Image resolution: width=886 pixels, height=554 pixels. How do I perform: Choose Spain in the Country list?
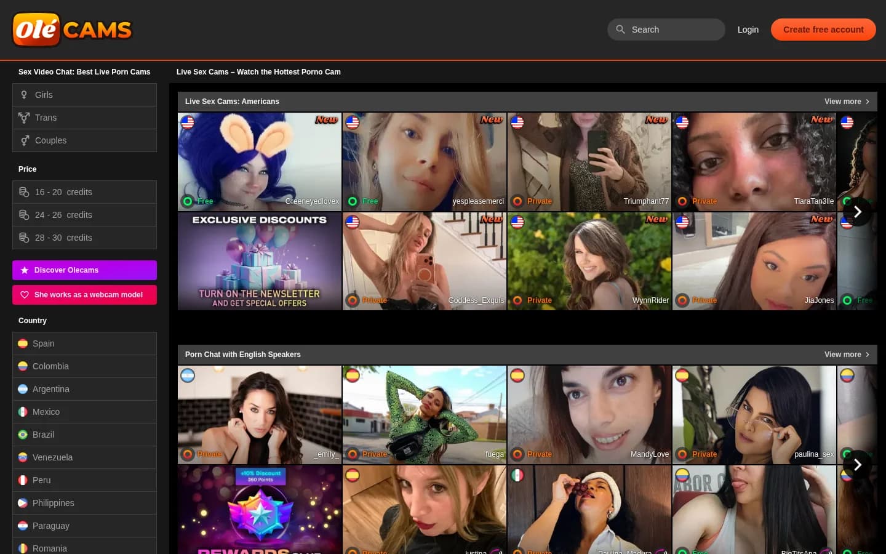click(84, 343)
